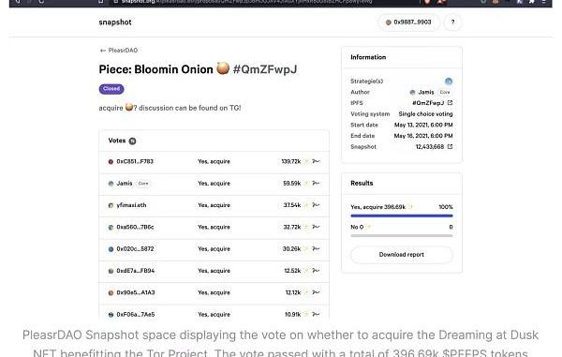
Task: Open wallet account 0x9887...9903 menu
Action: click(x=408, y=22)
